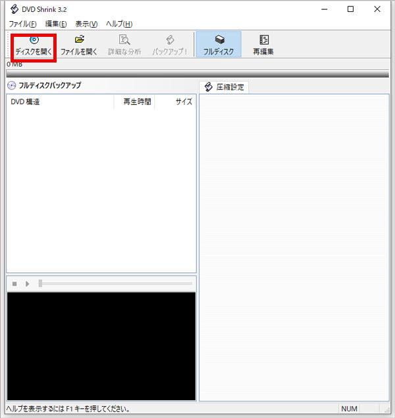Click the ファイルを開く open files button

click(79, 45)
